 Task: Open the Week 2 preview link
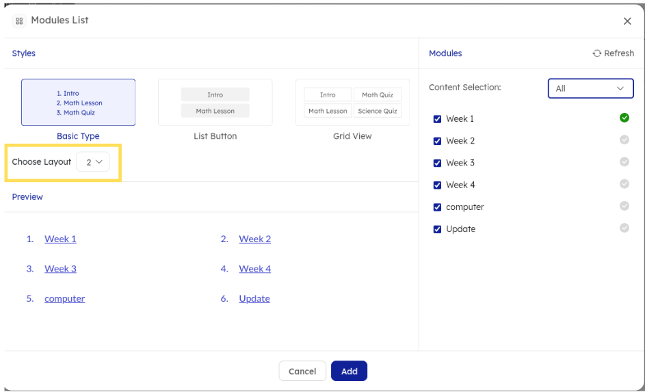click(254, 239)
